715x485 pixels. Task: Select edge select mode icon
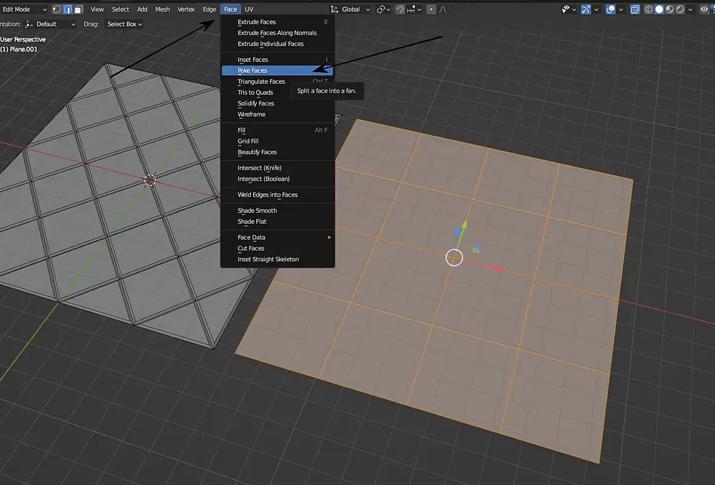[x=67, y=9]
